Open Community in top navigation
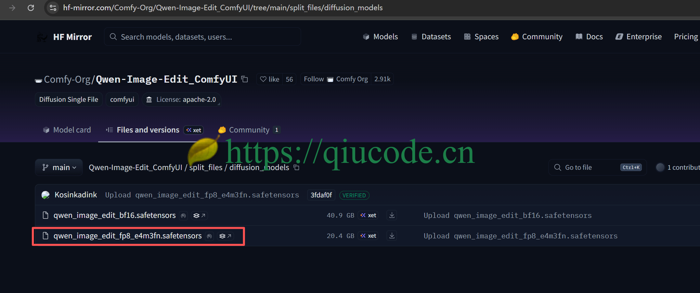The width and height of the screenshot is (700, 293). (537, 37)
